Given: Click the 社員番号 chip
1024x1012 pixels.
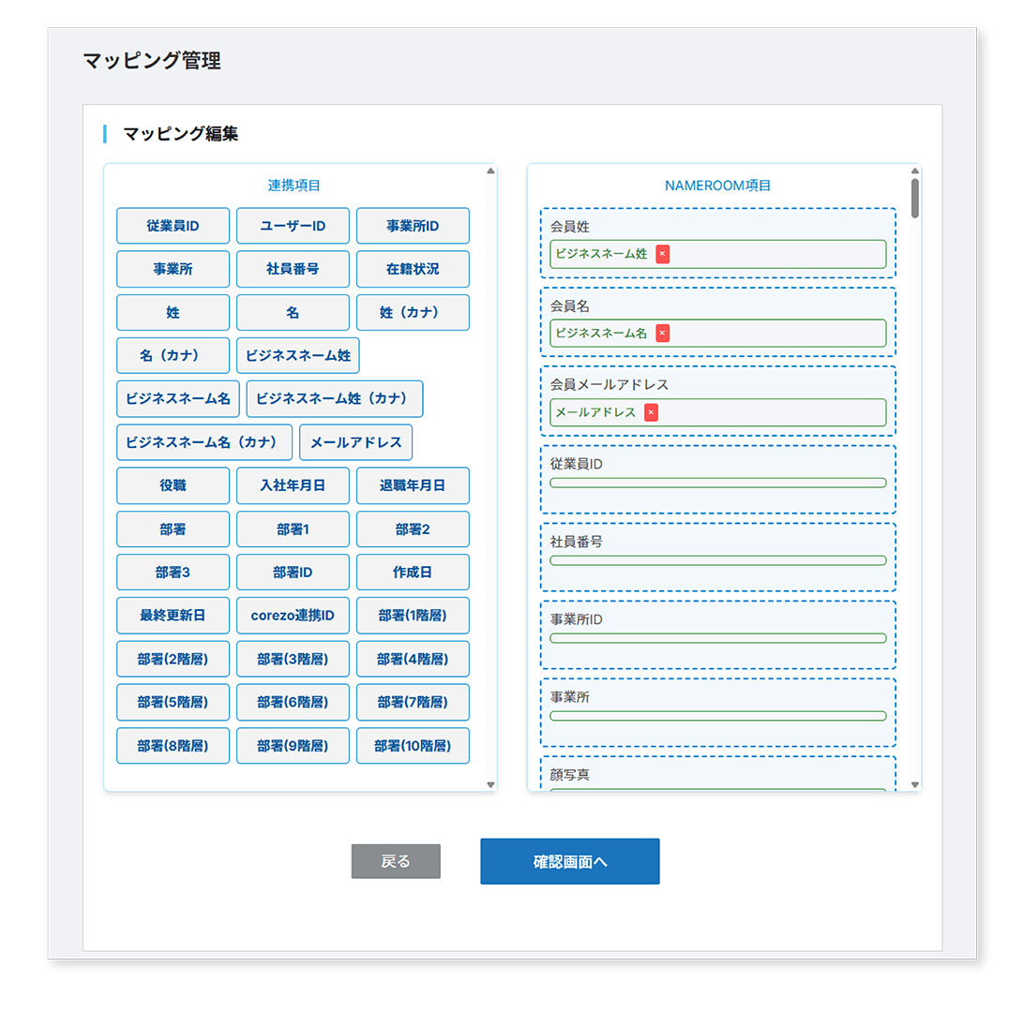Looking at the screenshot, I should pos(293,269).
